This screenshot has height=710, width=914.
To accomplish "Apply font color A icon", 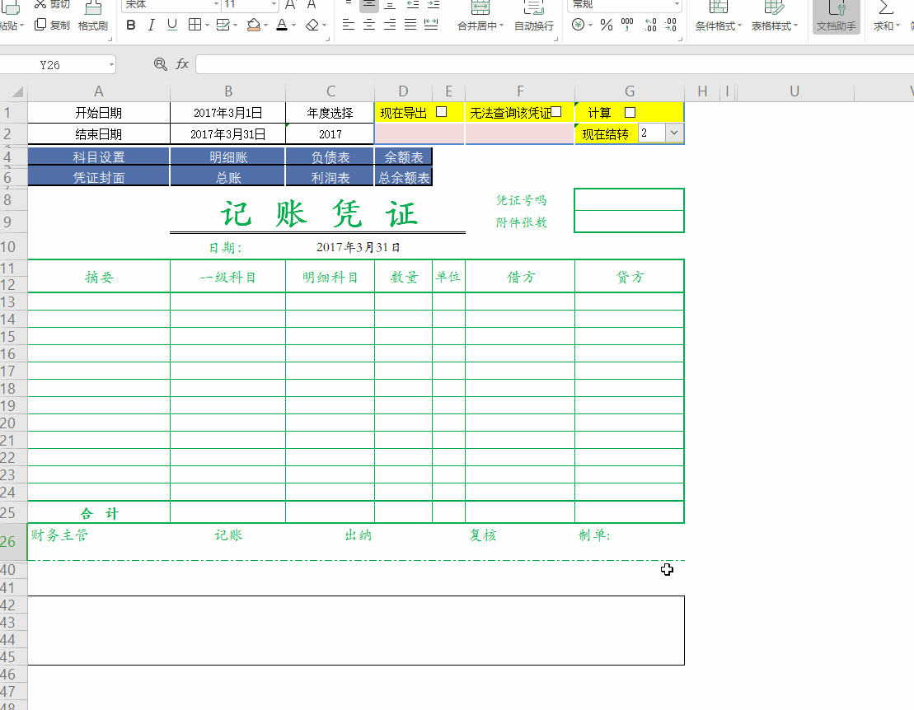I will click(x=282, y=25).
